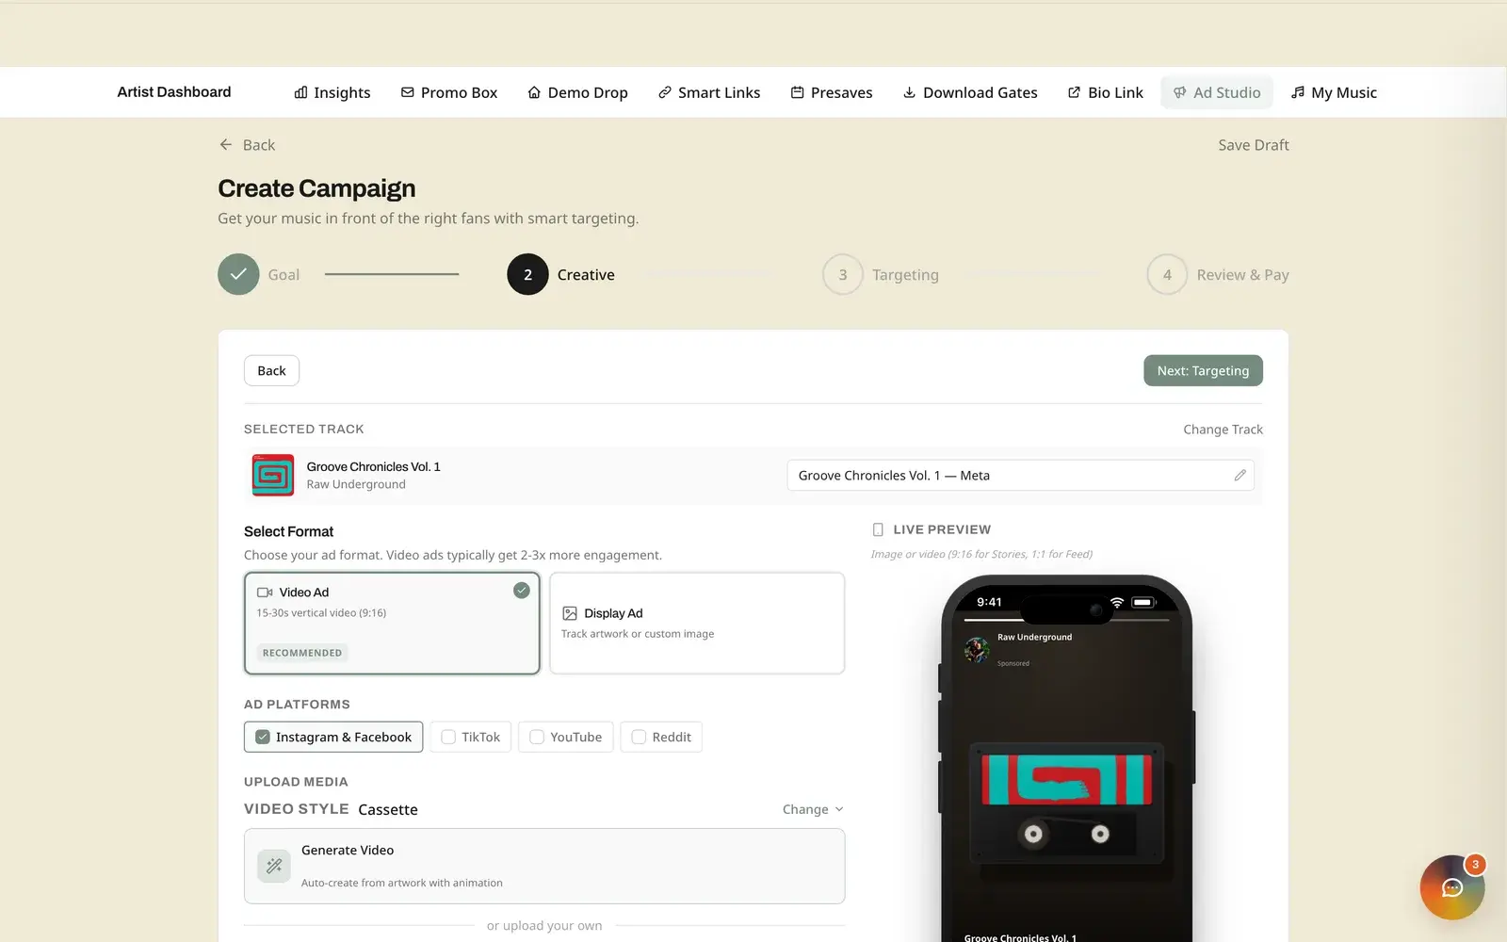1507x942 pixels.
Task: Click the Presaves calendar icon
Action: click(x=797, y=92)
